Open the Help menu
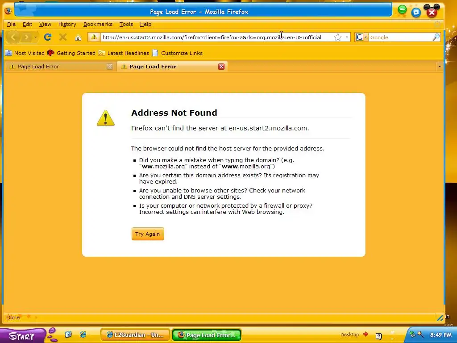 coord(145,24)
